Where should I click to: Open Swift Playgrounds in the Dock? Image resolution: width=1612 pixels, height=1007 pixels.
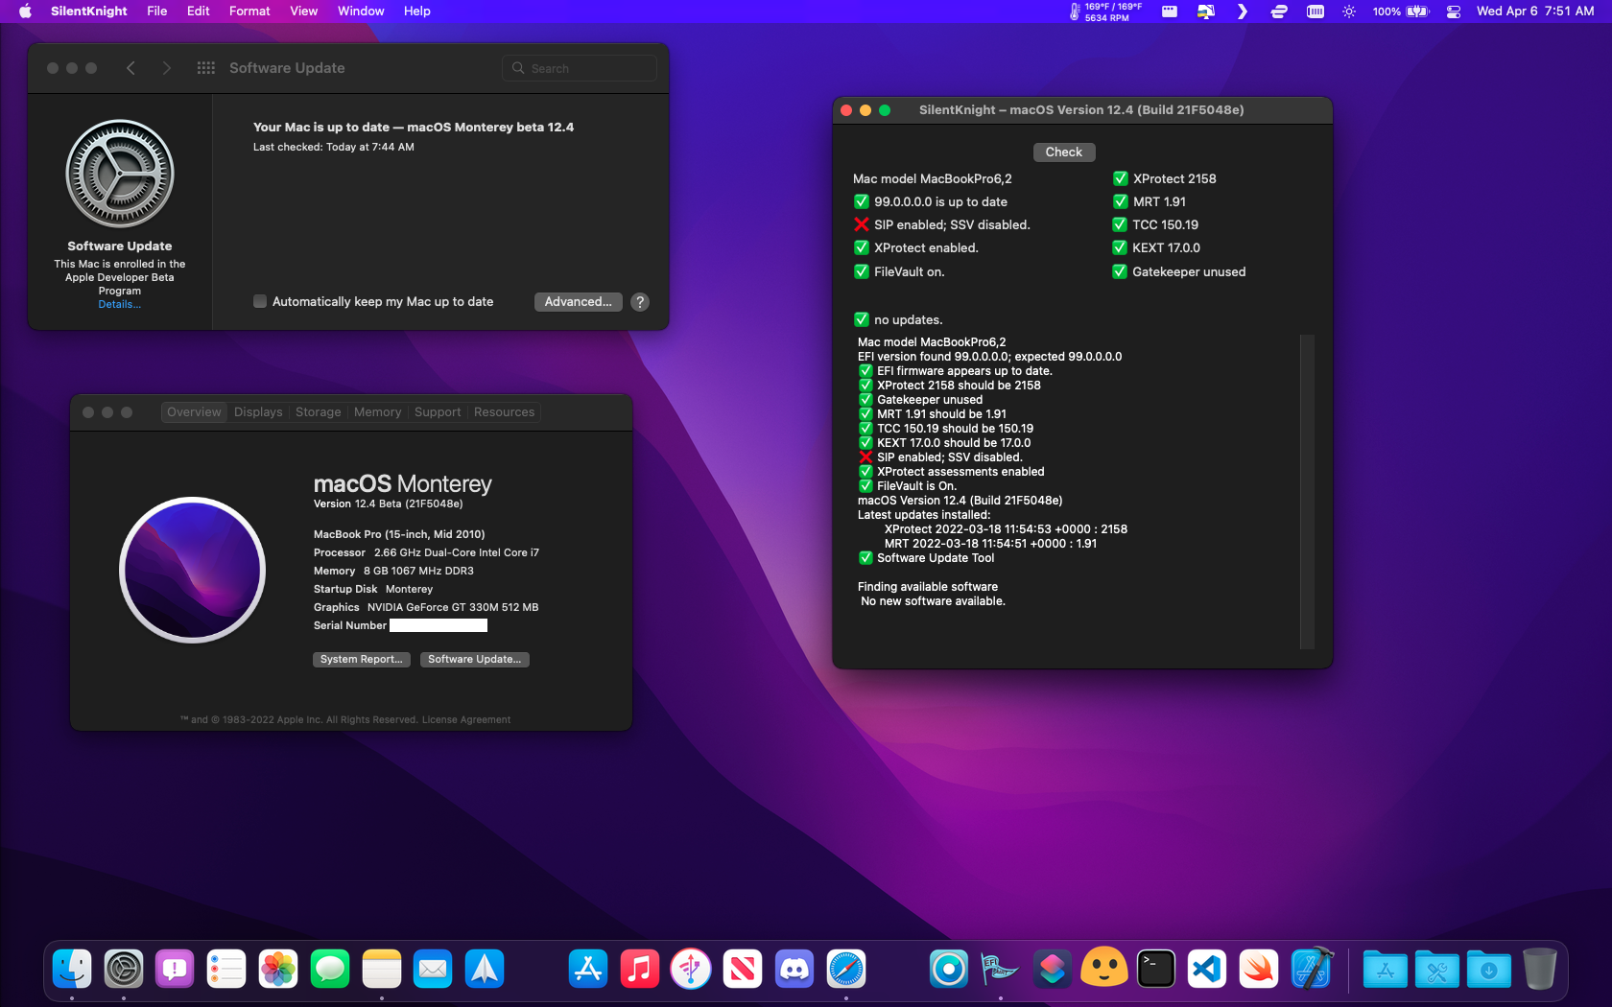pos(1259,969)
